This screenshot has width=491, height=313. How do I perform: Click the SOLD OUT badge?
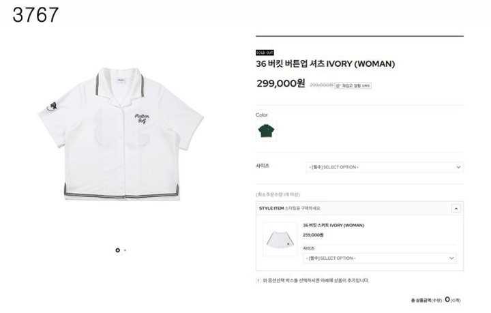265,53
